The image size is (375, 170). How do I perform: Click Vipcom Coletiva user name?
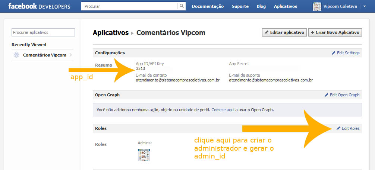(x=340, y=6)
